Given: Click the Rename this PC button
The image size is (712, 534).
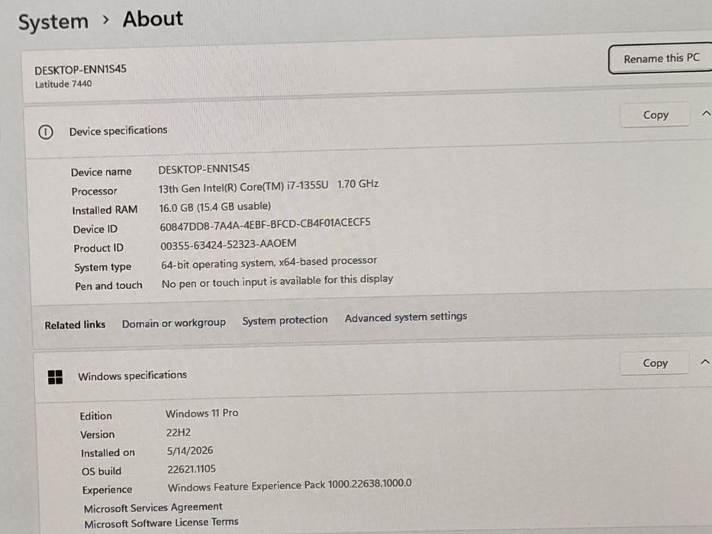Looking at the screenshot, I should 661,59.
